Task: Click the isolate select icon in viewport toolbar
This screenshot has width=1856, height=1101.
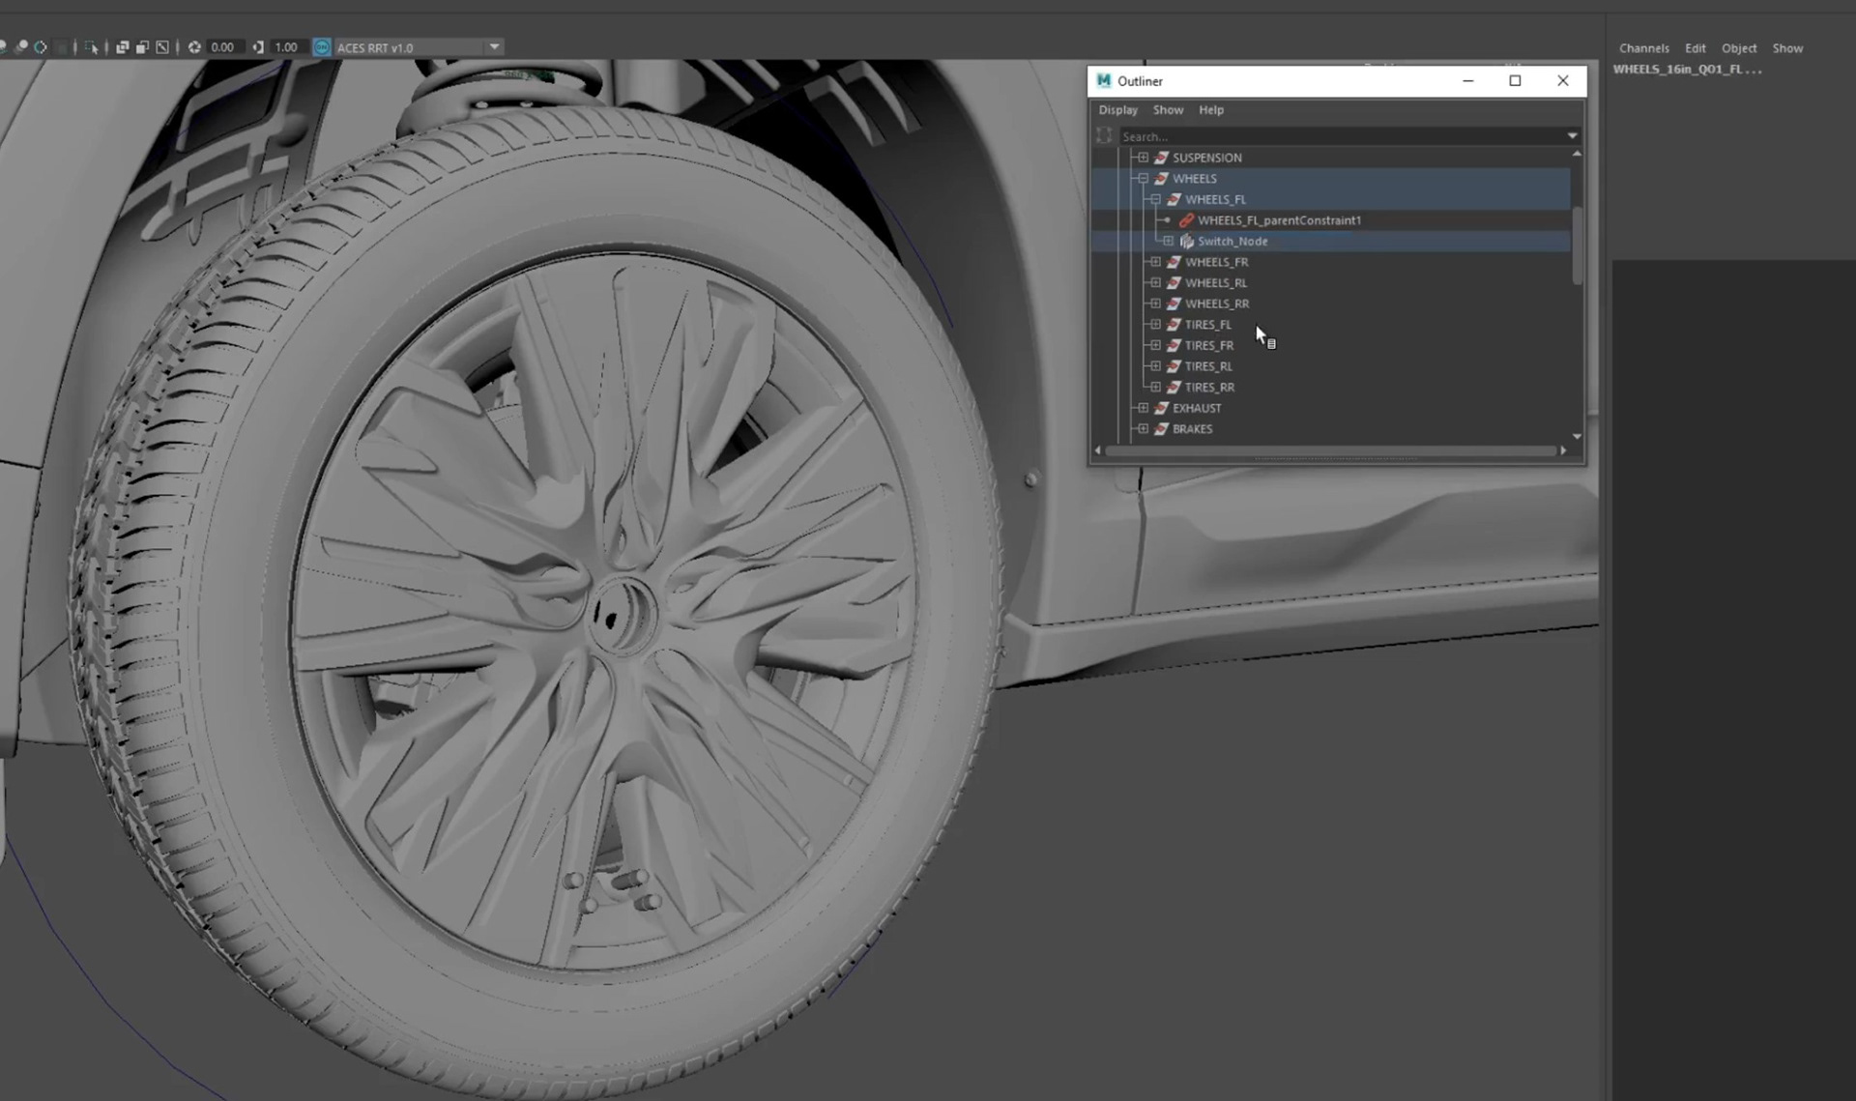Action: pyautogui.click(x=92, y=47)
